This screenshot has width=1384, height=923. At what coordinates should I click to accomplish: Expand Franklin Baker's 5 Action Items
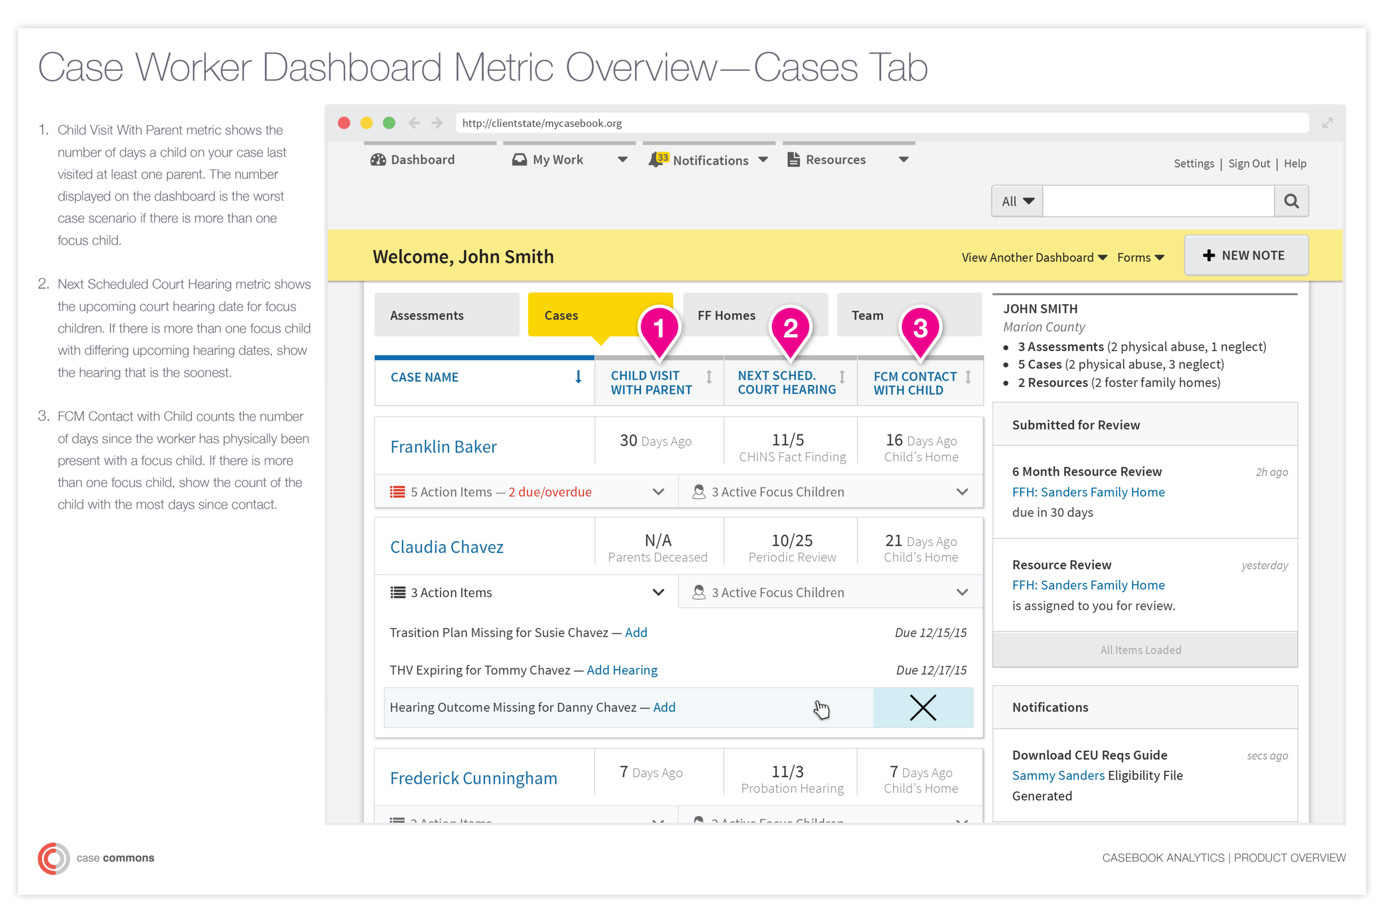(658, 491)
